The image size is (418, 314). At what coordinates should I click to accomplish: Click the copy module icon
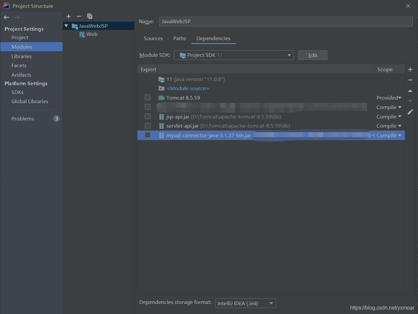[x=90, y=16]
